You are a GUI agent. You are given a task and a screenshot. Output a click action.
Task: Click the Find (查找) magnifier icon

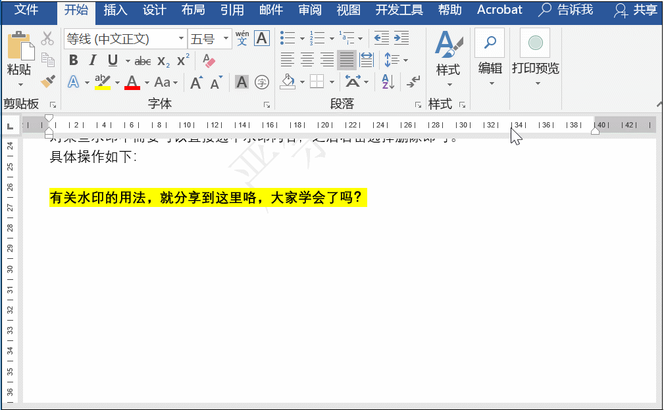(x=490, y=42)
